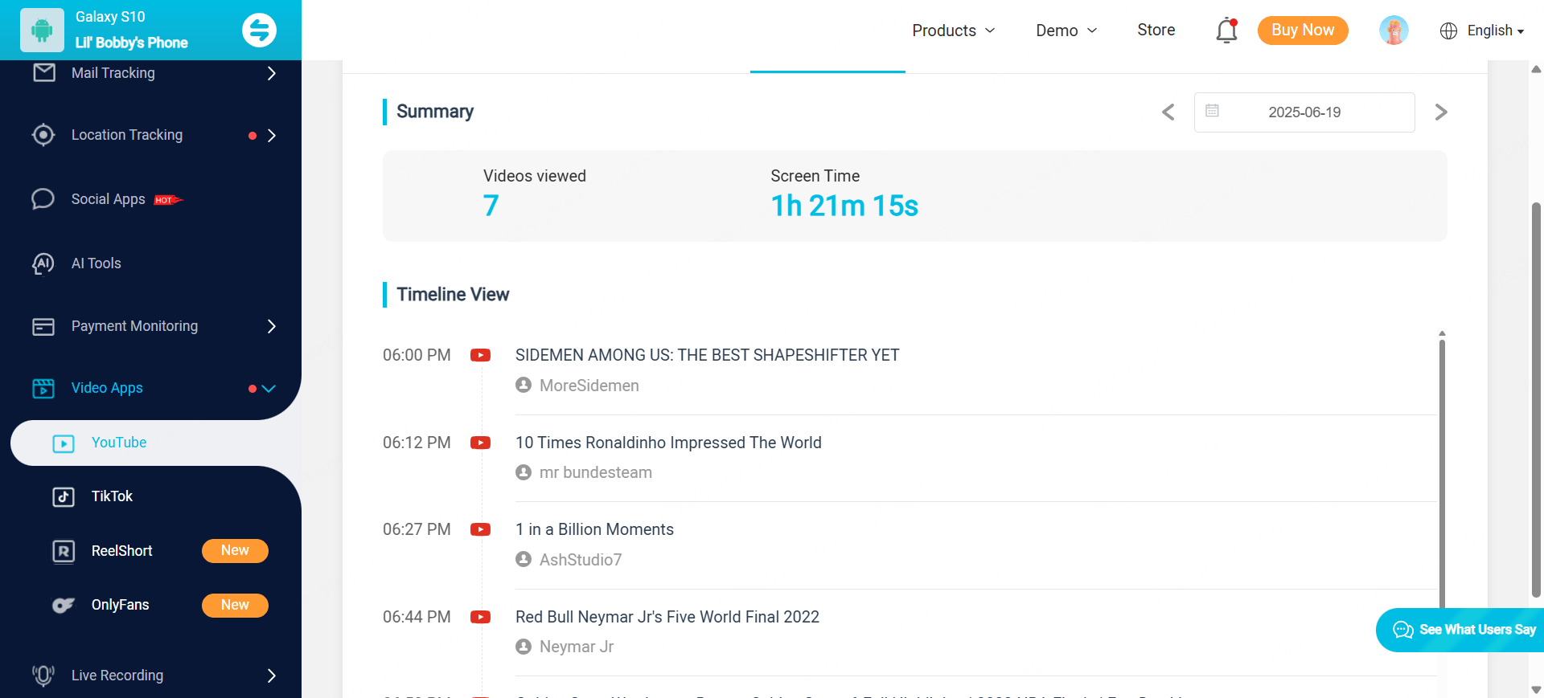Viewport: 1544px width, 698px height.
Task: Click the New badge beside OnlyFans
Action: pos(235,605)
